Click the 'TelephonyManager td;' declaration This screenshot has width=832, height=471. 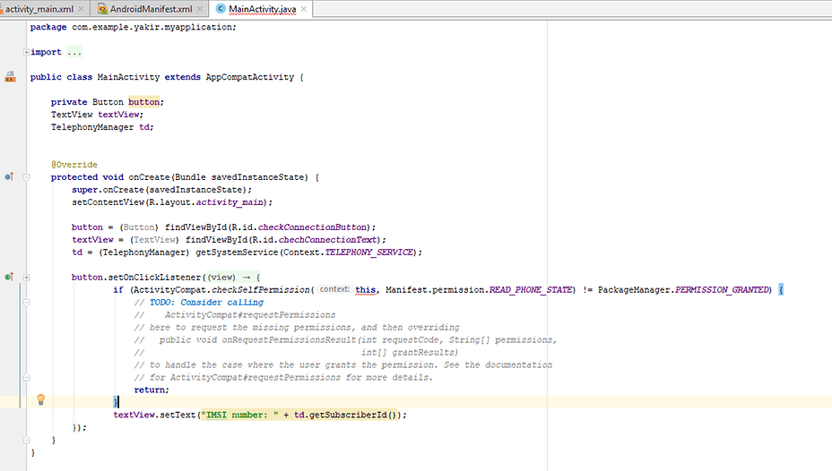(x=102, y=127)
